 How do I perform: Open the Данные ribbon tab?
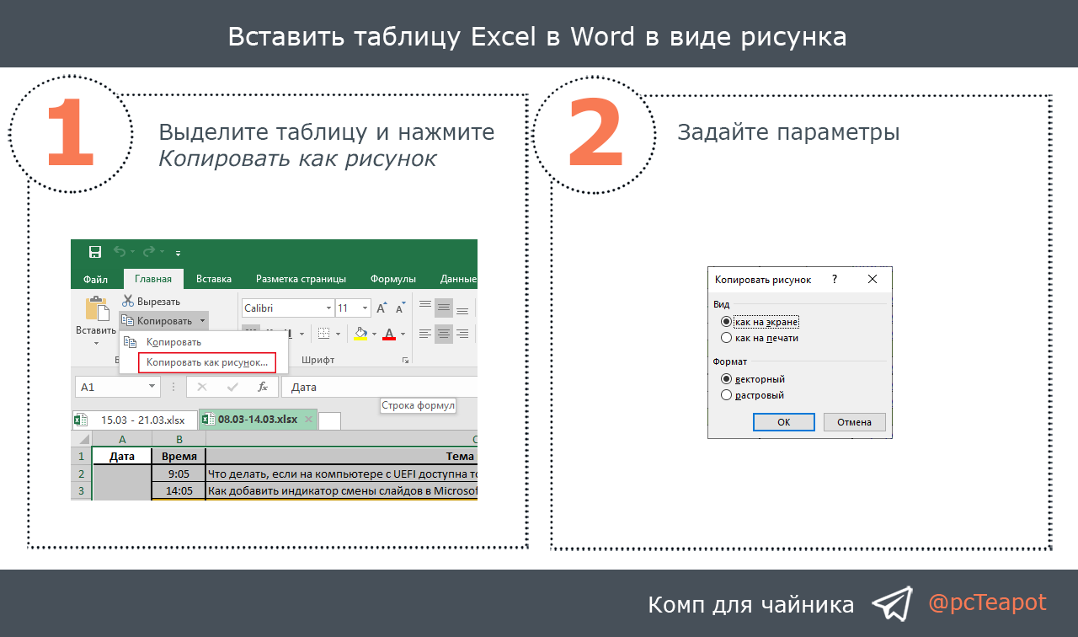(x=458, y=279)
